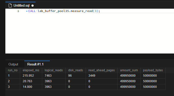
Task: Select the elapsed_ms cell 20.763
Action: click(x=31, y=81)
